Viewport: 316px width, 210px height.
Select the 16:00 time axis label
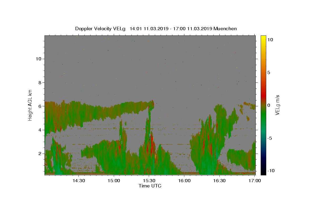184,181
